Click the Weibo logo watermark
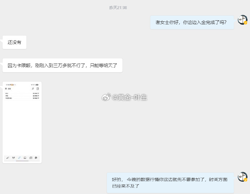This screenshot has width=250, height=194. pyautogui.click(x=106, y=97)
